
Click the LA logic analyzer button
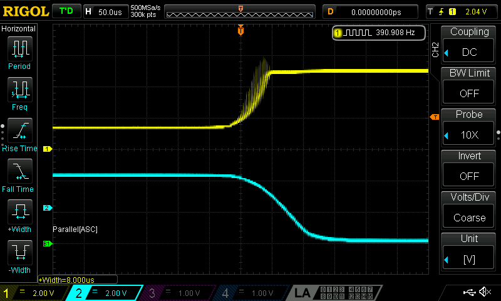coord(303,293)
